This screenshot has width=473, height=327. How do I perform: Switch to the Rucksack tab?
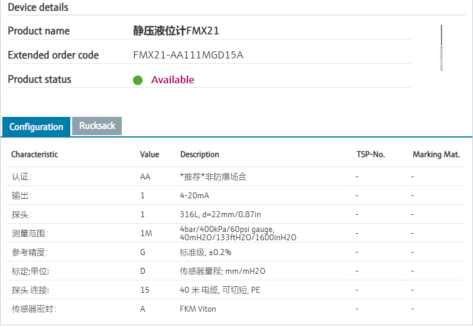pyautogui.click(x=97, y=126)
